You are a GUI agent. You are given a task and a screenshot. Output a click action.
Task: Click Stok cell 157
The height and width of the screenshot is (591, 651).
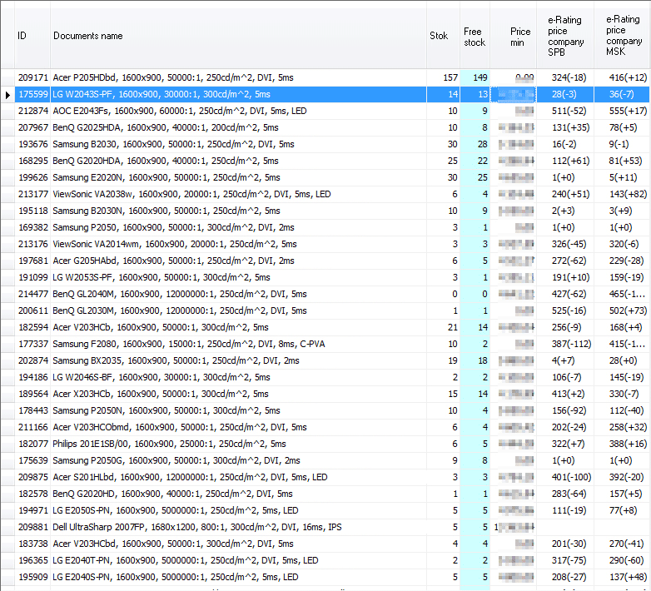coord(443,77)
